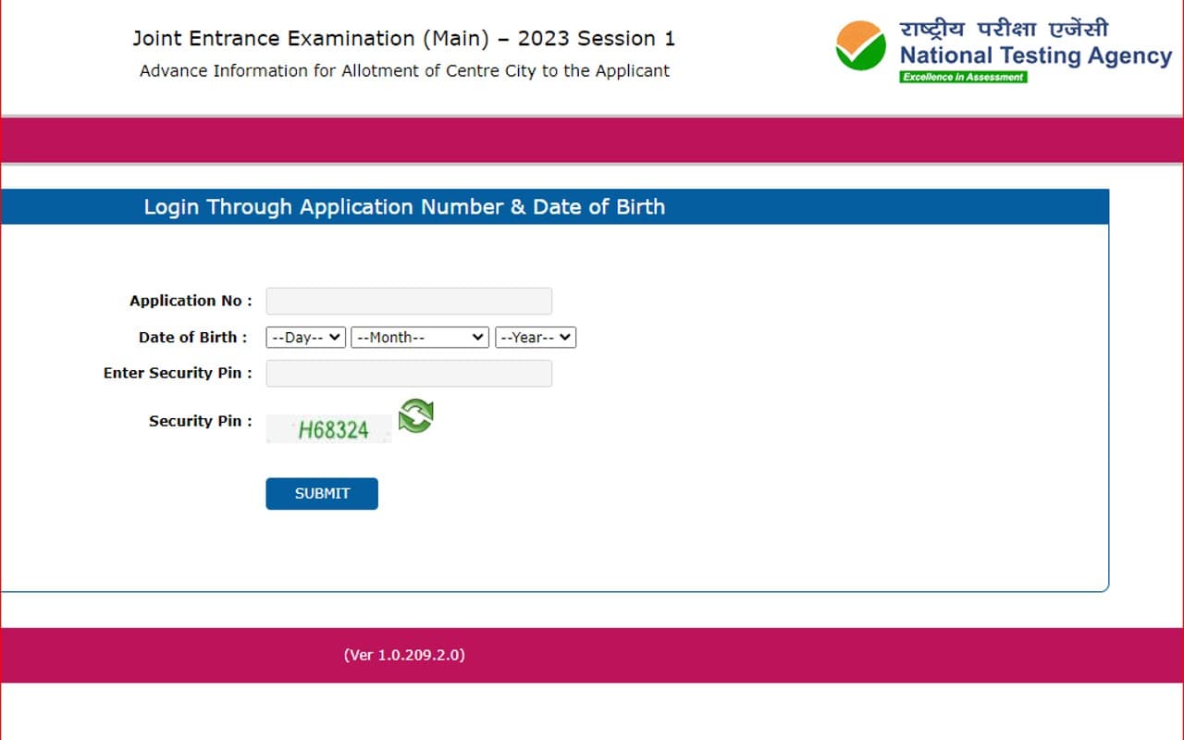Click the Security Pin label
Screen dimensions: 1184x740
click(199, 421)
